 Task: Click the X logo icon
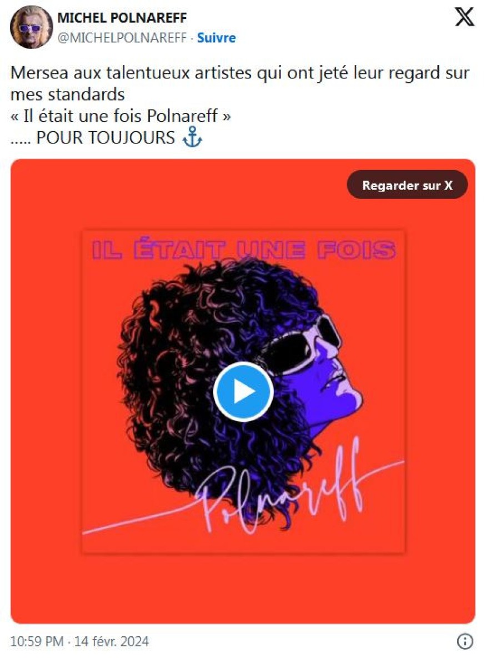(464, 17)
